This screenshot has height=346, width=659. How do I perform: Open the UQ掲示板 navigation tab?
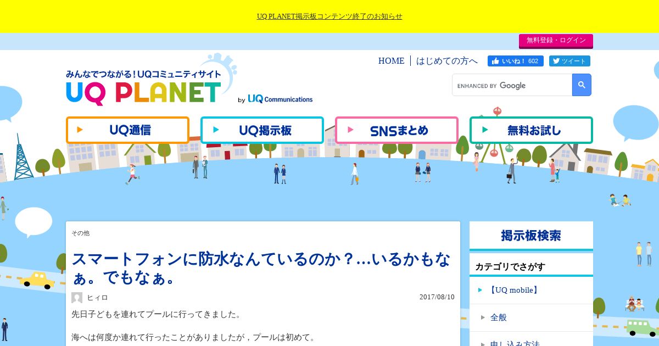click(262, 130)
